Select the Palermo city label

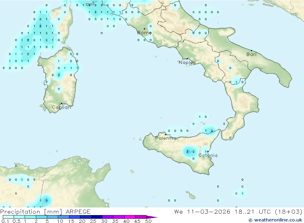tap(165, 138)
